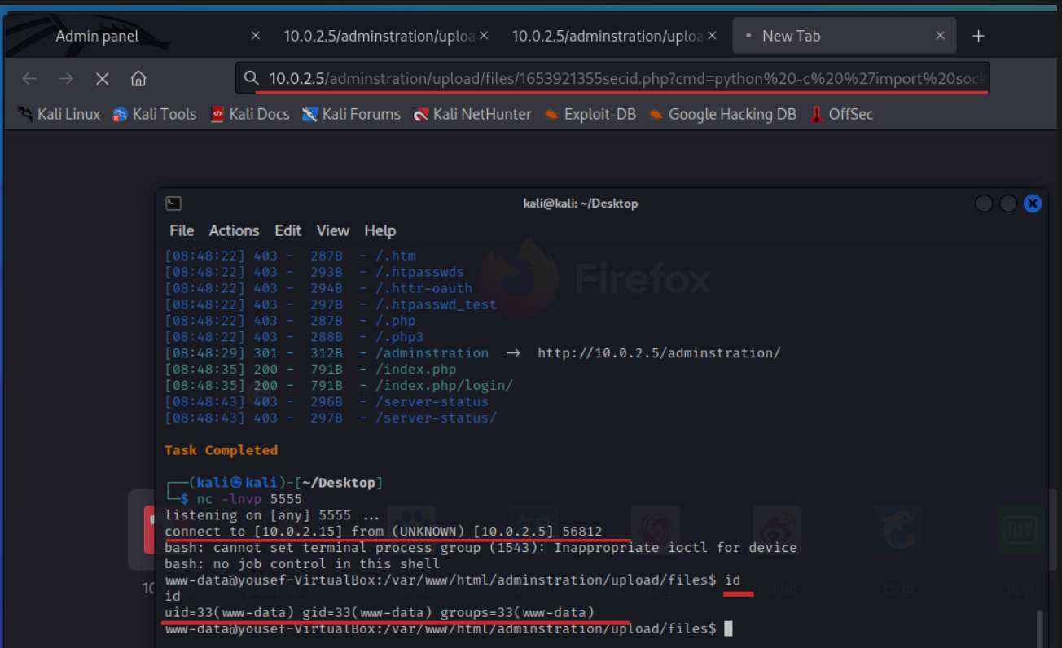This screenshot has height=648, width=1062.
Task: Click the uid=33(www-data) output line
Action: pos(380,612)
